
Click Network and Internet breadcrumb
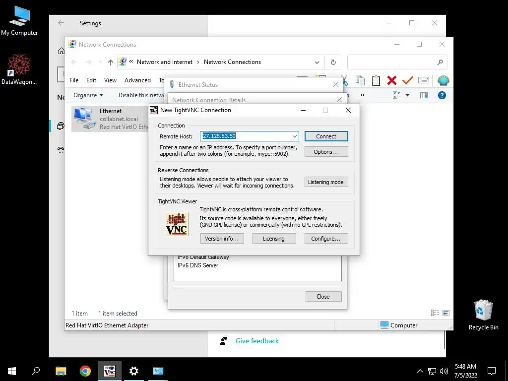pyautogui.click(x=165, y=62)
